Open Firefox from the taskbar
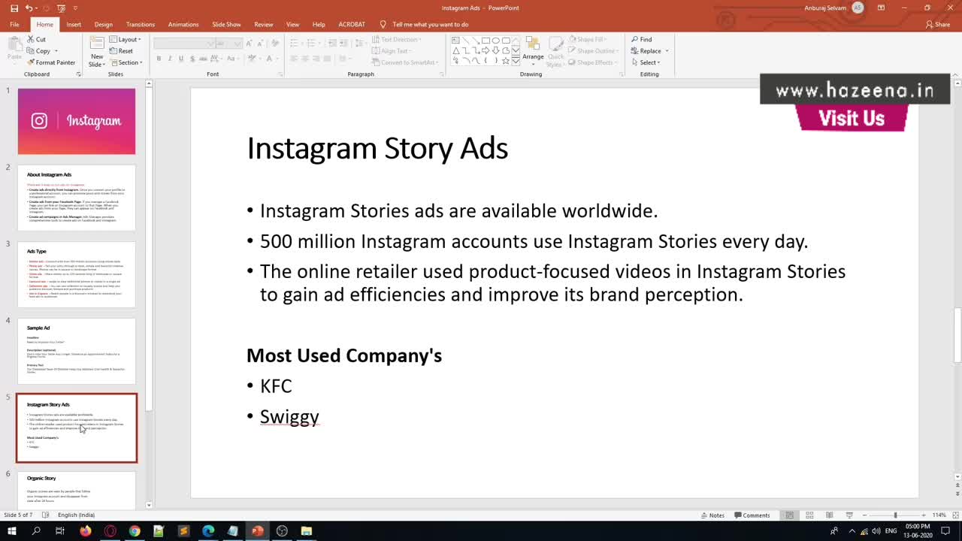Viewport: 962px width, 541px height. [85, 531]
